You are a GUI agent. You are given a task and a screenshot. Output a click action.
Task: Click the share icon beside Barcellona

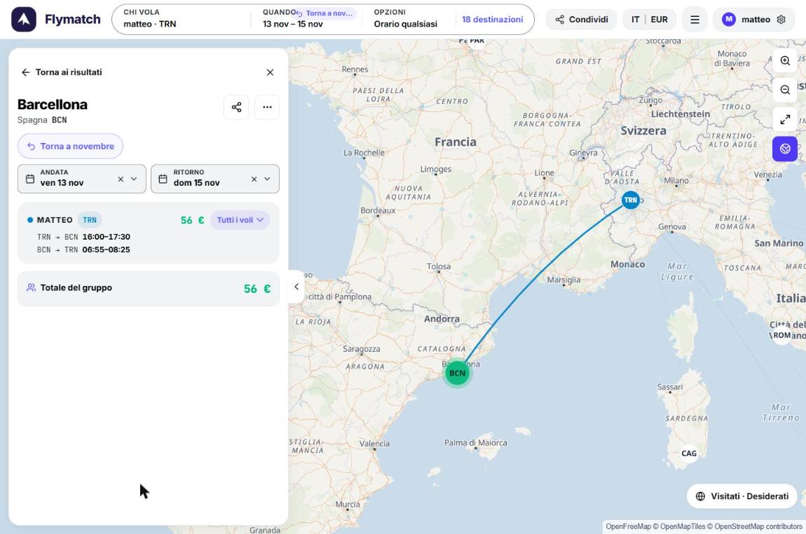(x=236, y=107)
